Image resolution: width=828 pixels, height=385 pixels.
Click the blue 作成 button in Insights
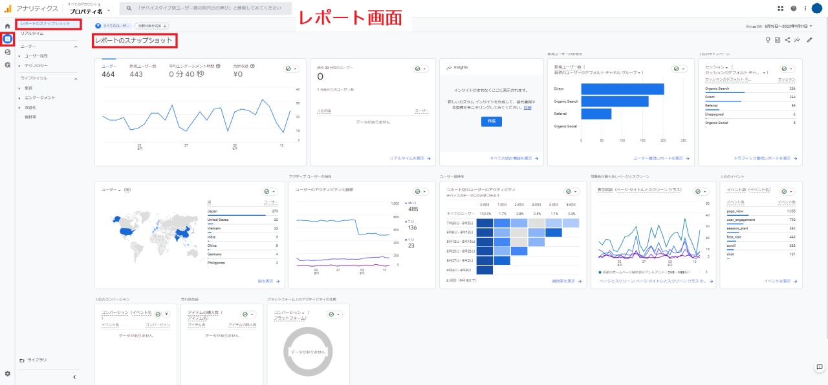[x=491, y=121]
